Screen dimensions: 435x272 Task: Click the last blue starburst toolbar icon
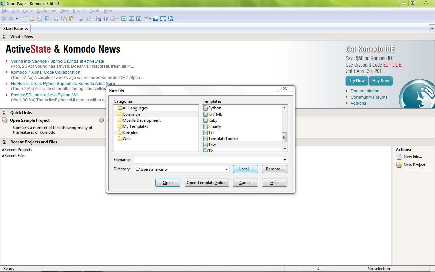point(171,19)
